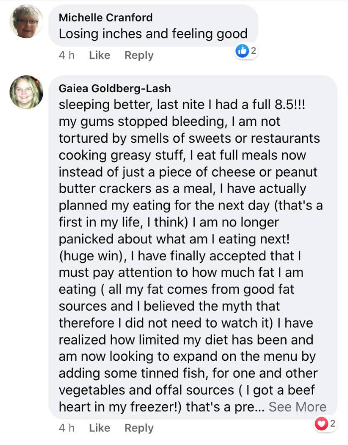This screenshot has width=348, height=445.
Task: Select the 'Losing inches and feeling good' text
Action: click(x=153, y=34)
